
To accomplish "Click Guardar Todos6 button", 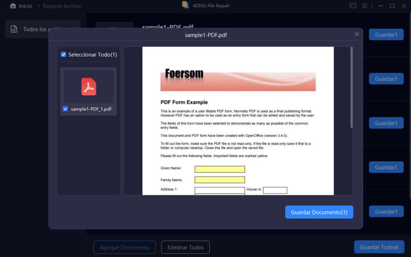I will coord(379,247).
